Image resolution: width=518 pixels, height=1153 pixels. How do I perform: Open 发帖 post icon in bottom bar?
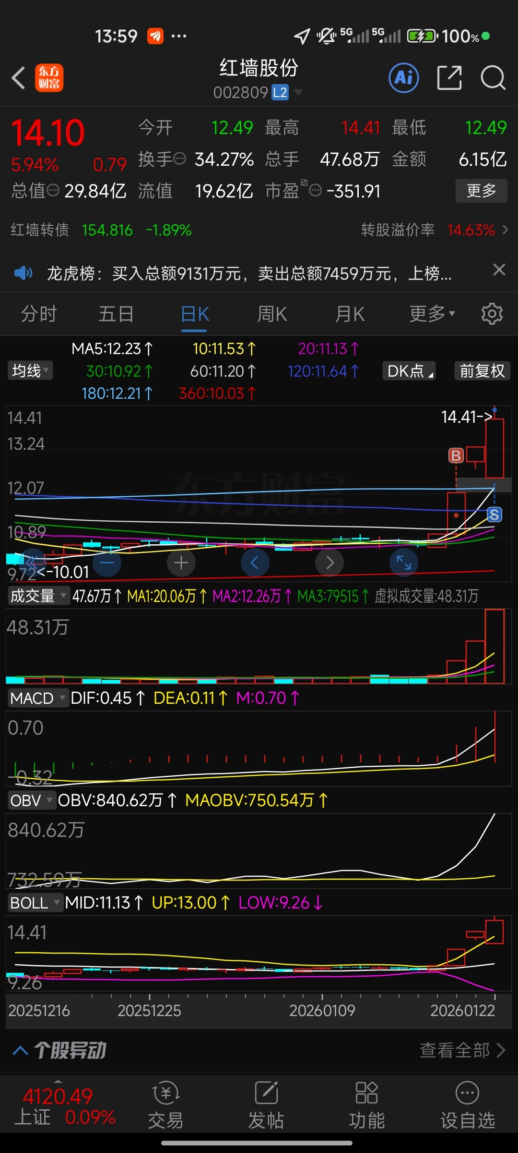pos(266,1105)
